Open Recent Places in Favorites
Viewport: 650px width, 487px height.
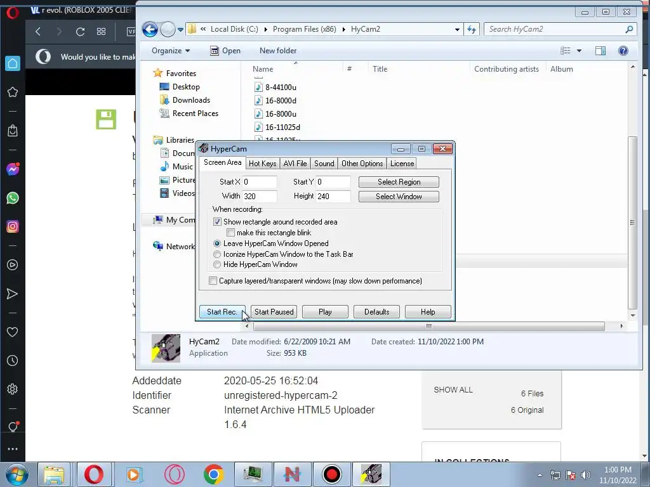(x=189, y=114)
